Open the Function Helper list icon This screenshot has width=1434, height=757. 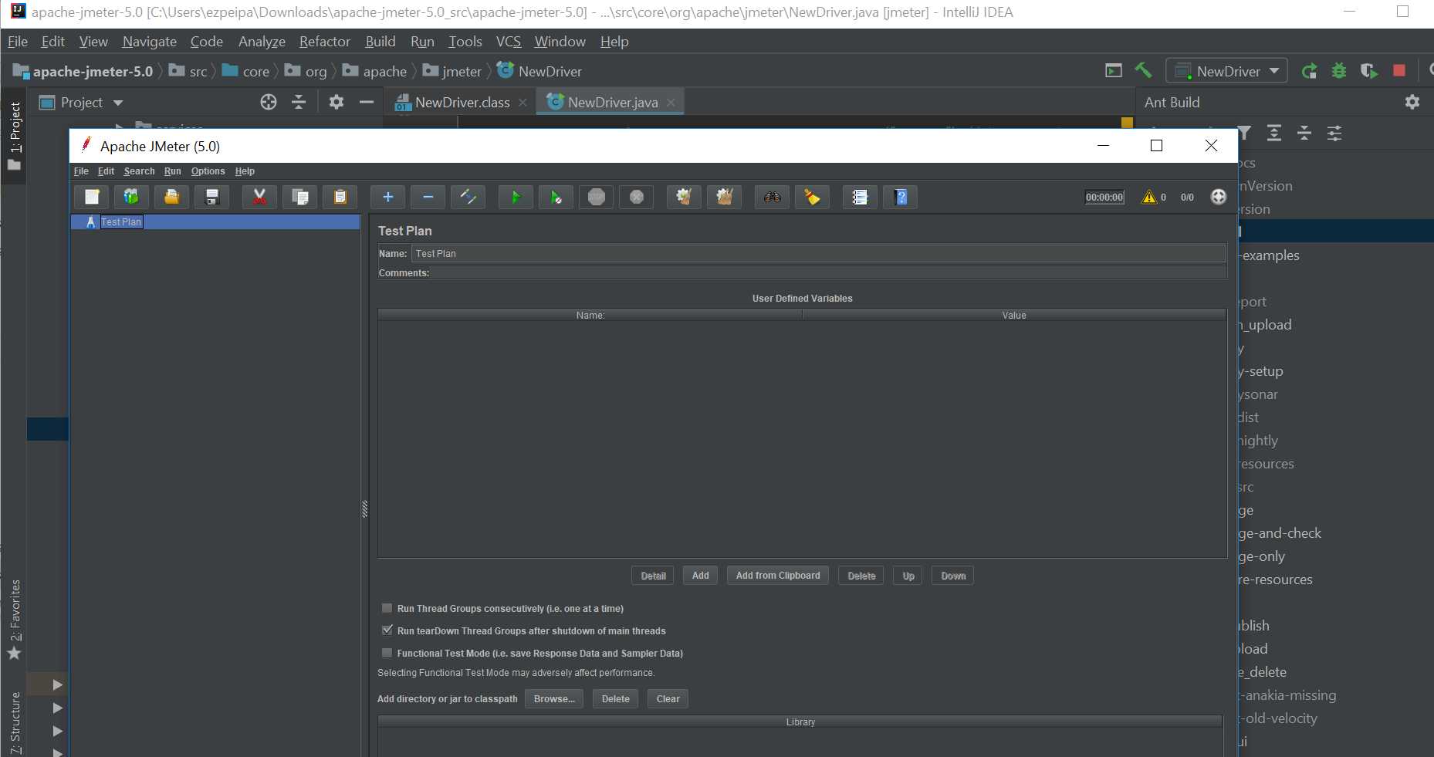[x=860, y=197]
